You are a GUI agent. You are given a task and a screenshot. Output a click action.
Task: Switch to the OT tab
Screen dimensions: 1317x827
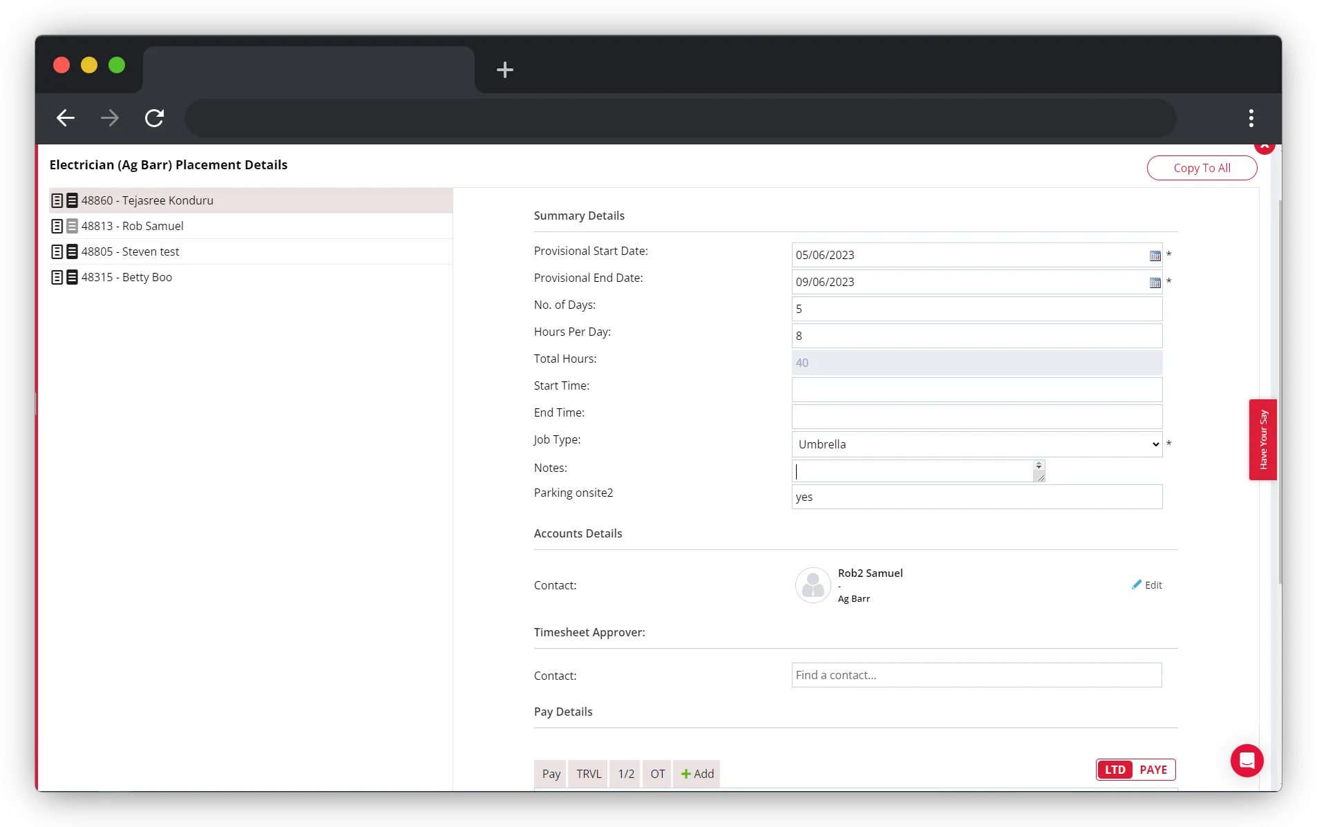[657, 774]
